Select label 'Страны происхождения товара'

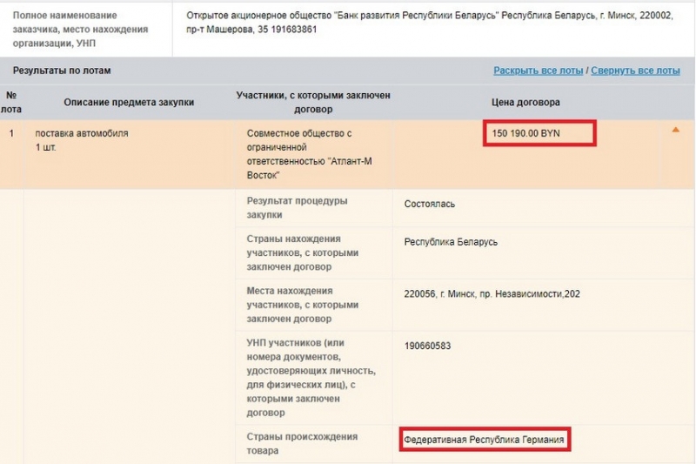tap(302, 444)
